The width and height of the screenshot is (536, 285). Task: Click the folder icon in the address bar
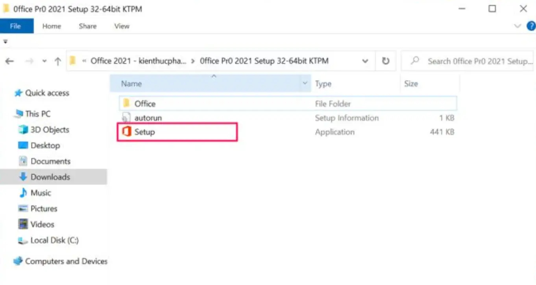pyautogui.click(x=72, y=61)
